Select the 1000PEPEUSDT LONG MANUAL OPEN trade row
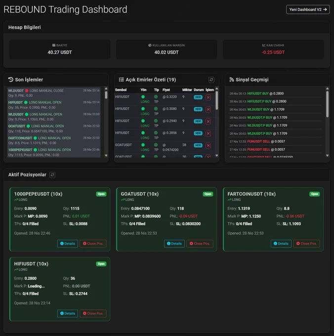Screen dimensions: 334x336 54,152
